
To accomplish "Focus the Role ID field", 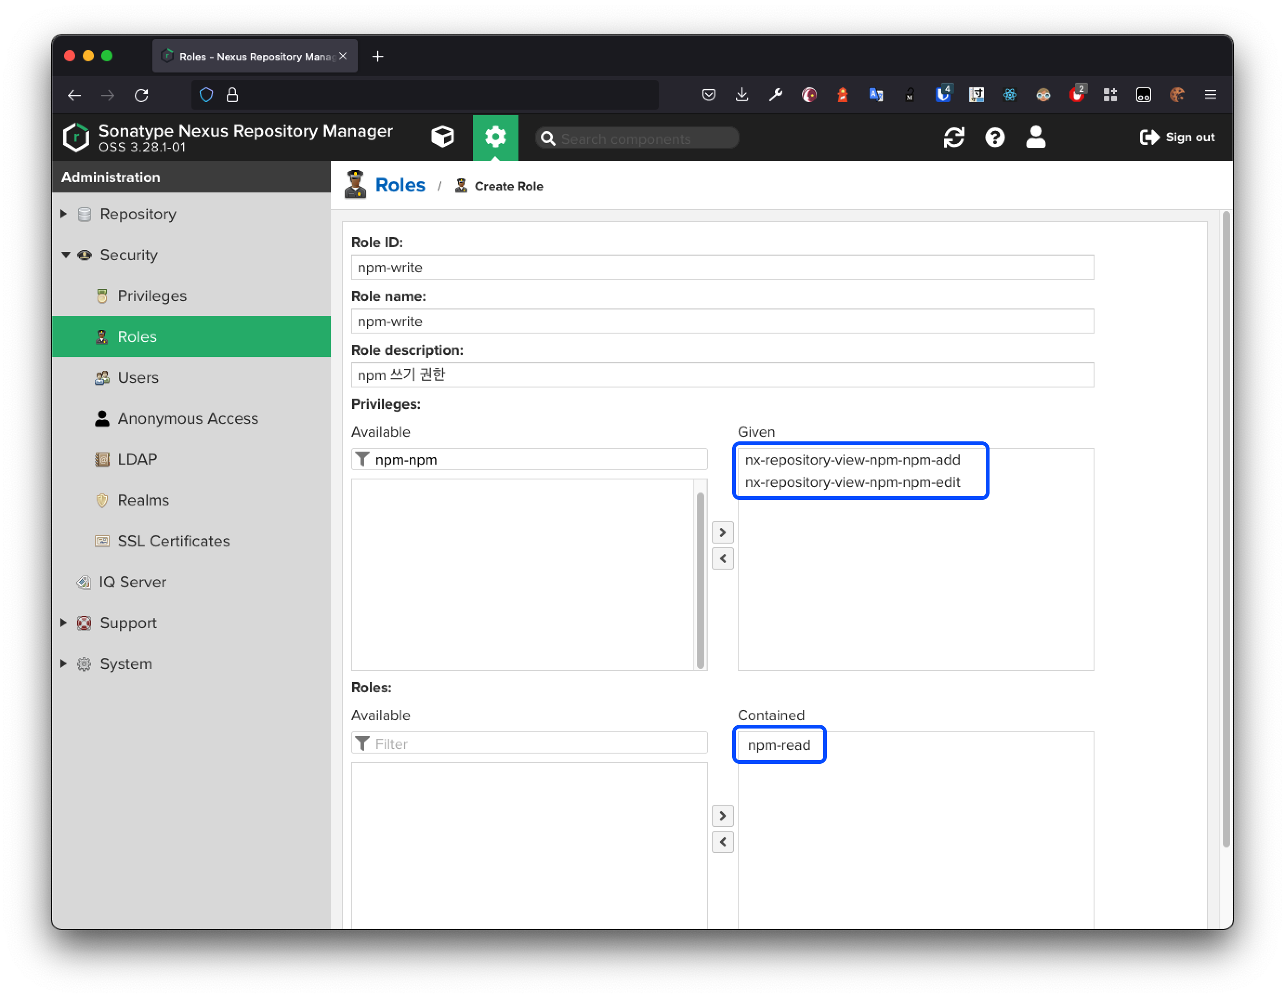I will (722, 267).
